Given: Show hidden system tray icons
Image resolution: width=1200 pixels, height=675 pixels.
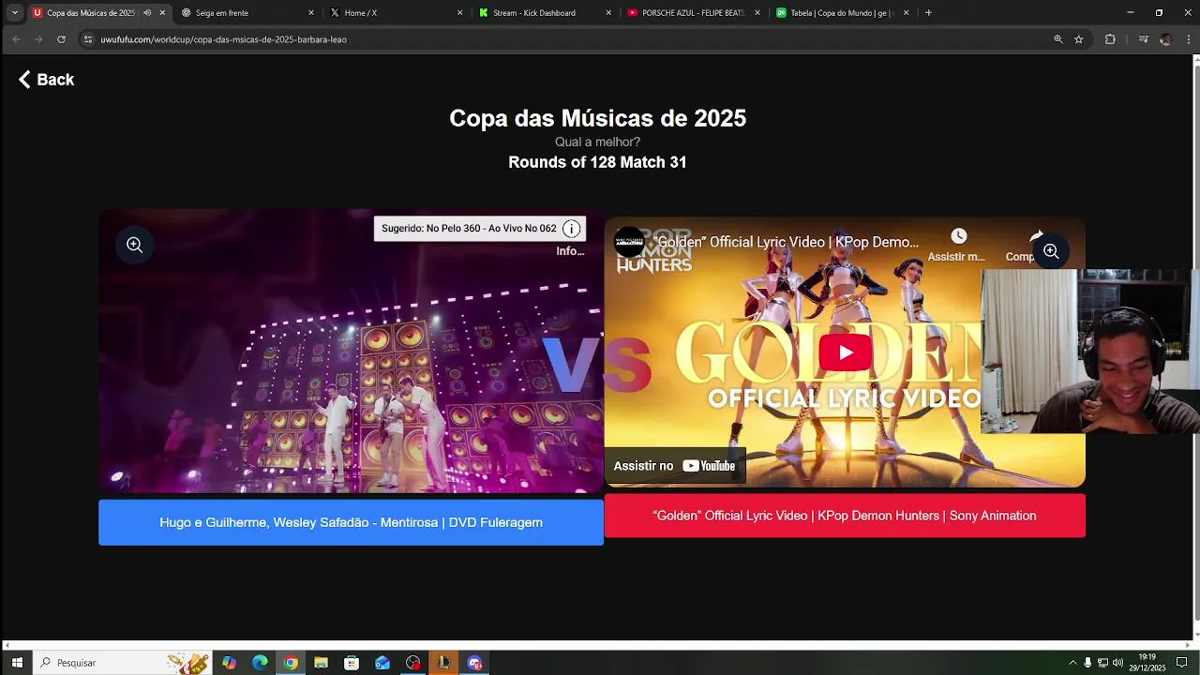Looking at the screenshot, I should (x=1072, y=663).
